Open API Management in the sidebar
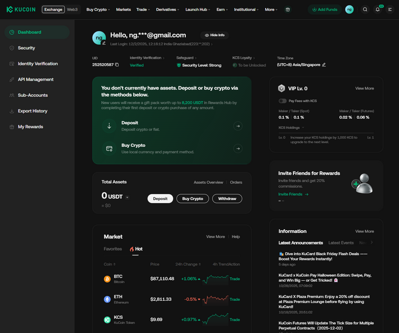The width and height of the screenshot is (399, 333). coord(37,79)
